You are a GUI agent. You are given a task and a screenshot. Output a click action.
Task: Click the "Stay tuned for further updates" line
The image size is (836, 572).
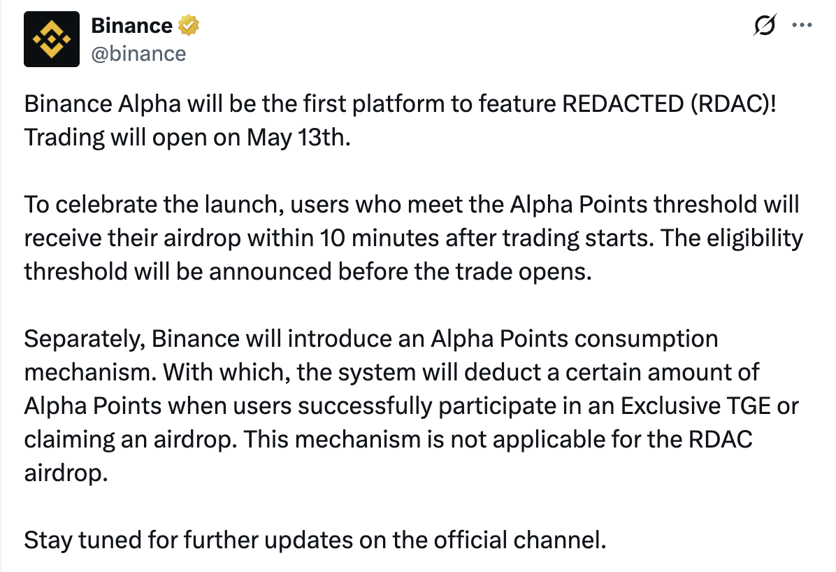point(315,540)
